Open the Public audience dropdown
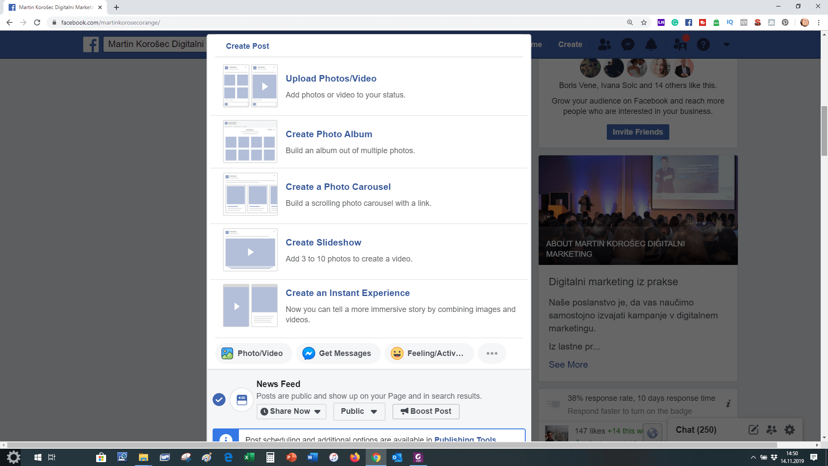The image size is (828, 466). 359,411
